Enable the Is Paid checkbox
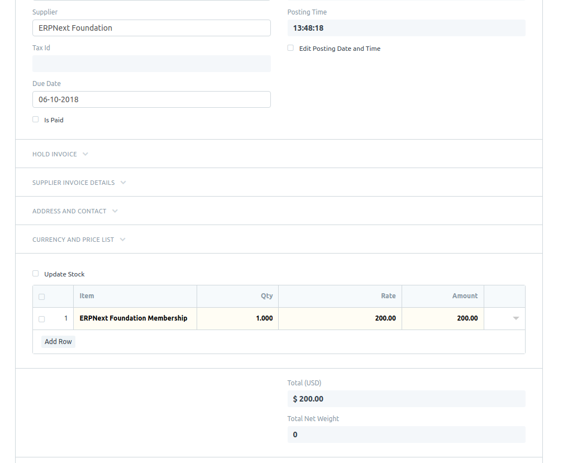The width and height of the screenshot is (563, 463). click(35, 119)
